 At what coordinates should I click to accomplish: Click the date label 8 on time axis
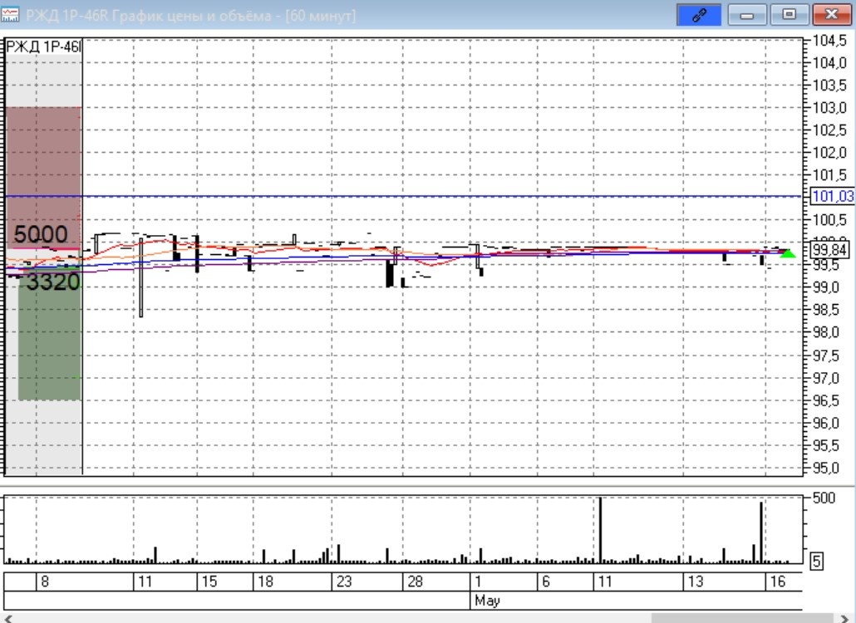click(x=45, y=581)
